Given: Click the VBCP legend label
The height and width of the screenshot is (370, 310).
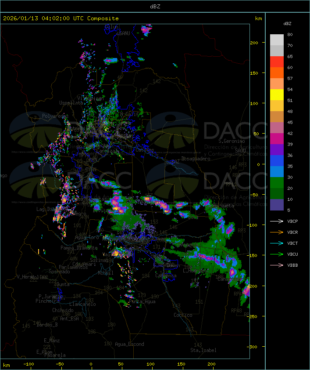Looking at the screenshot, I should [x=292, y=221].
